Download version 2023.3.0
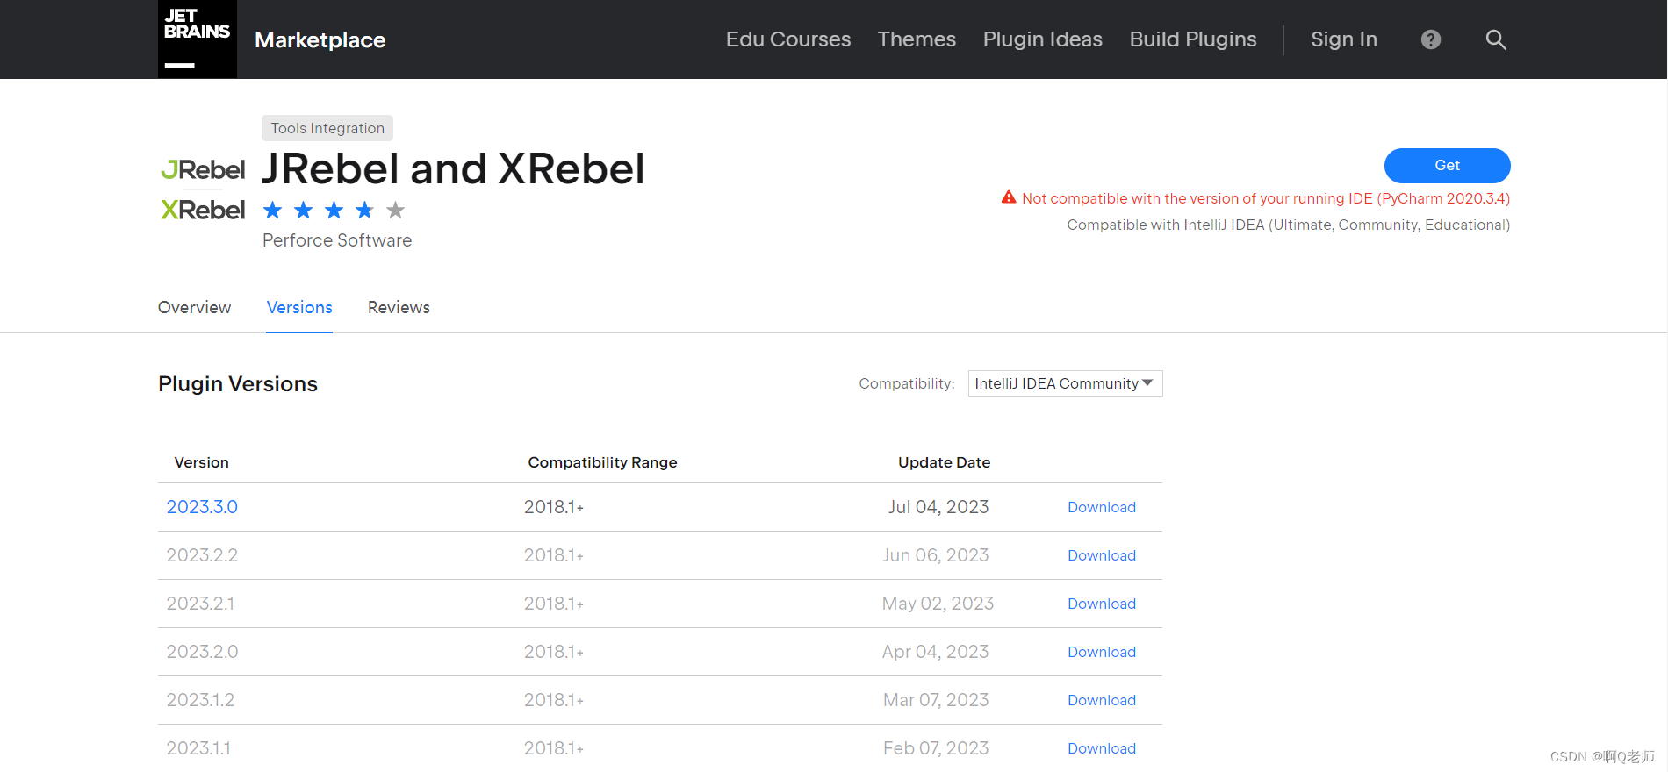Screen dimensions: 1668x772 tap(1102, 507)
